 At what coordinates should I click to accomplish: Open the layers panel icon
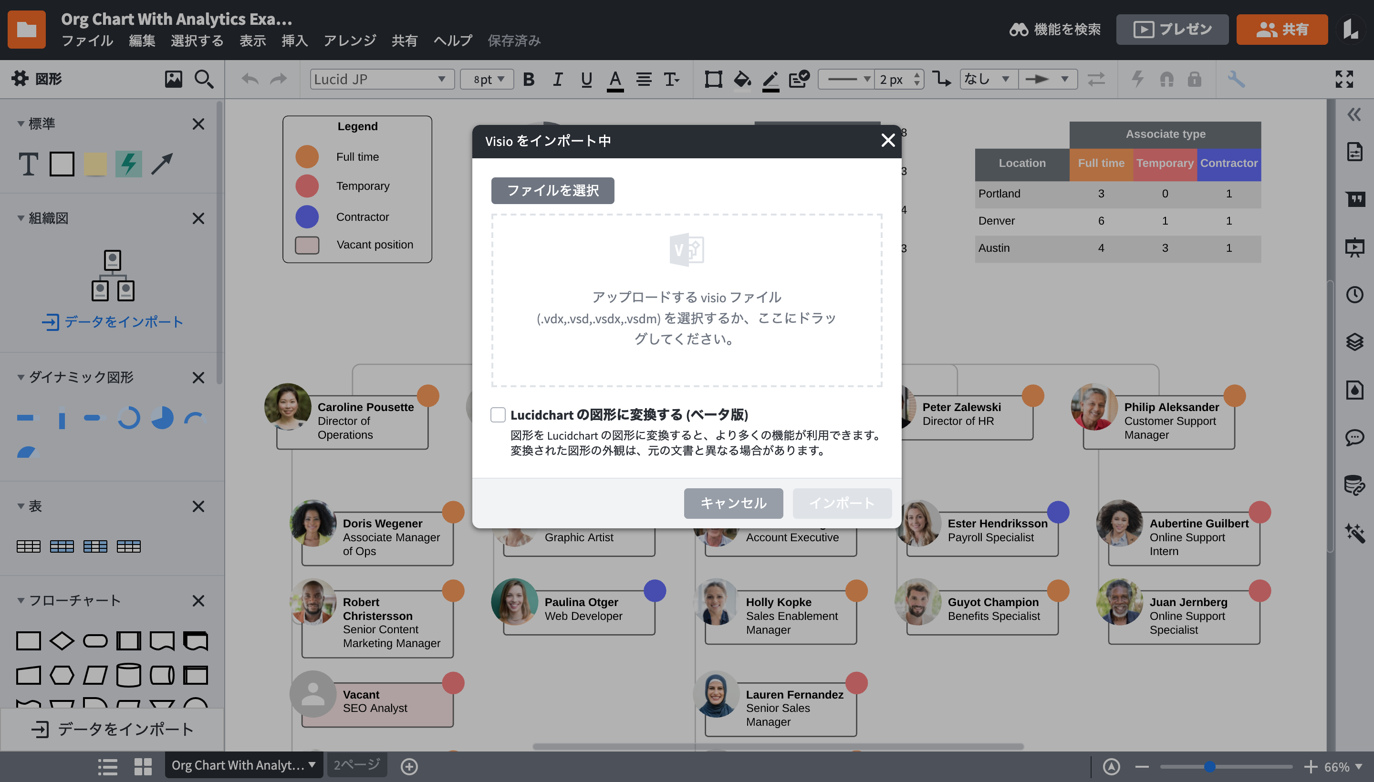coord(1354,341)
